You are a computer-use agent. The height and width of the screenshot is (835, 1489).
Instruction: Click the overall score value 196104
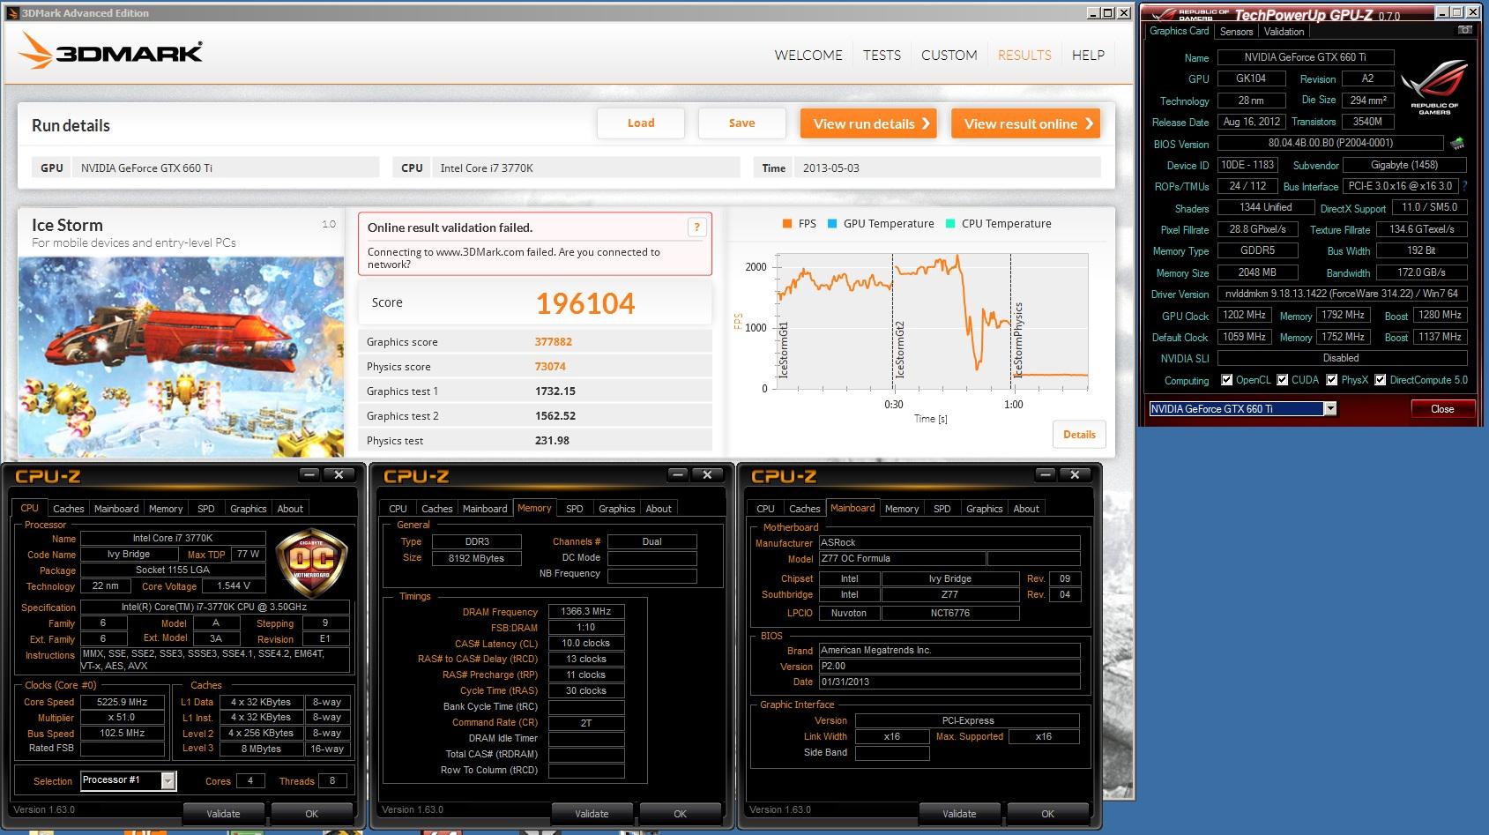(x=585, y=303)
